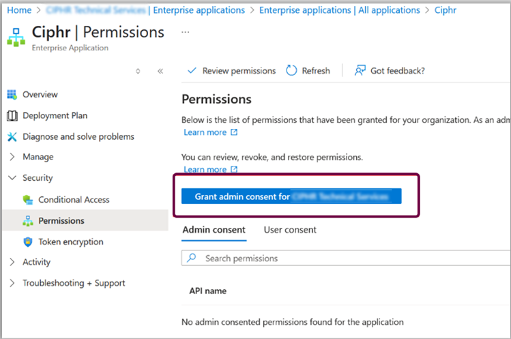Switch to the User consent tab
This screenshot has height=339, width=511.
pos(290,230)
